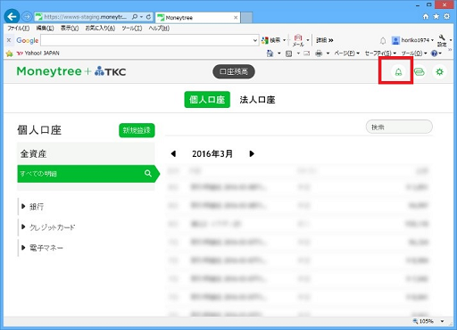The height and width of the screenshot is (330, 457).
Task: Expand the クレジットカード category
Action: click(23, 227)
